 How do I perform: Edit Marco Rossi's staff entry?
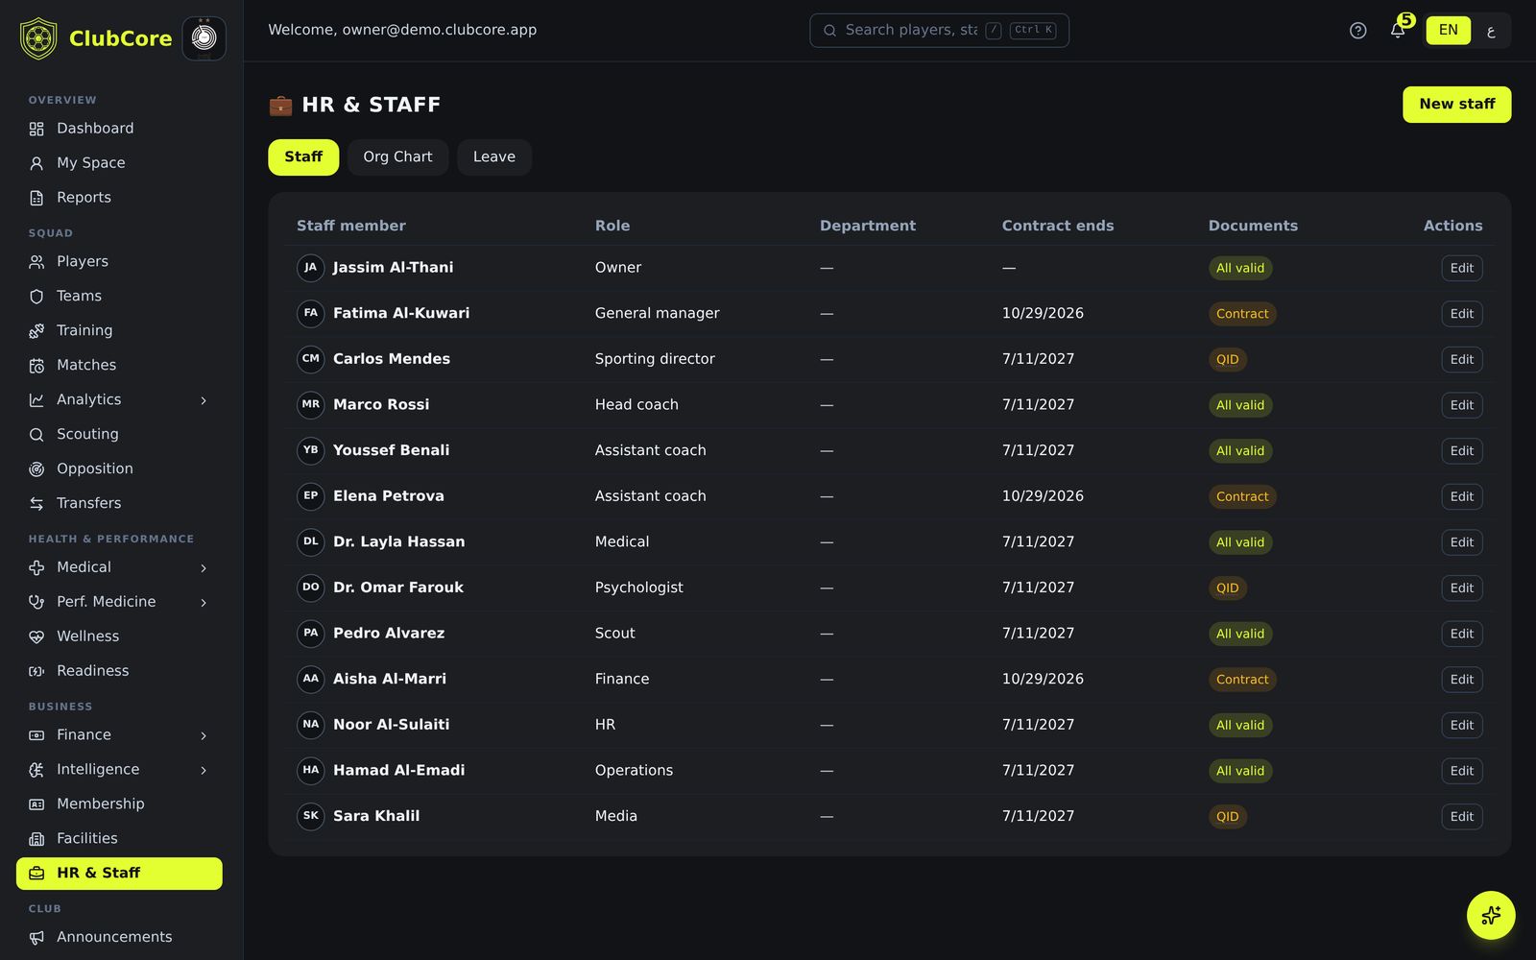pyautogui.click(x=1461, y=405)
